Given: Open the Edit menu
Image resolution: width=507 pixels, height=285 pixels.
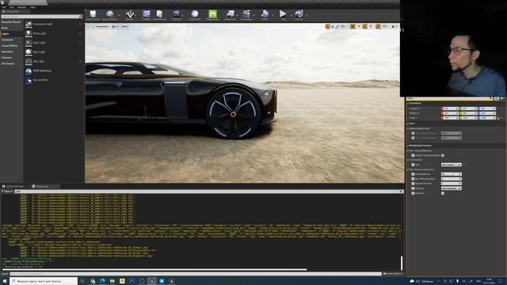Looking at the screenshot, I should pos(12,7).
